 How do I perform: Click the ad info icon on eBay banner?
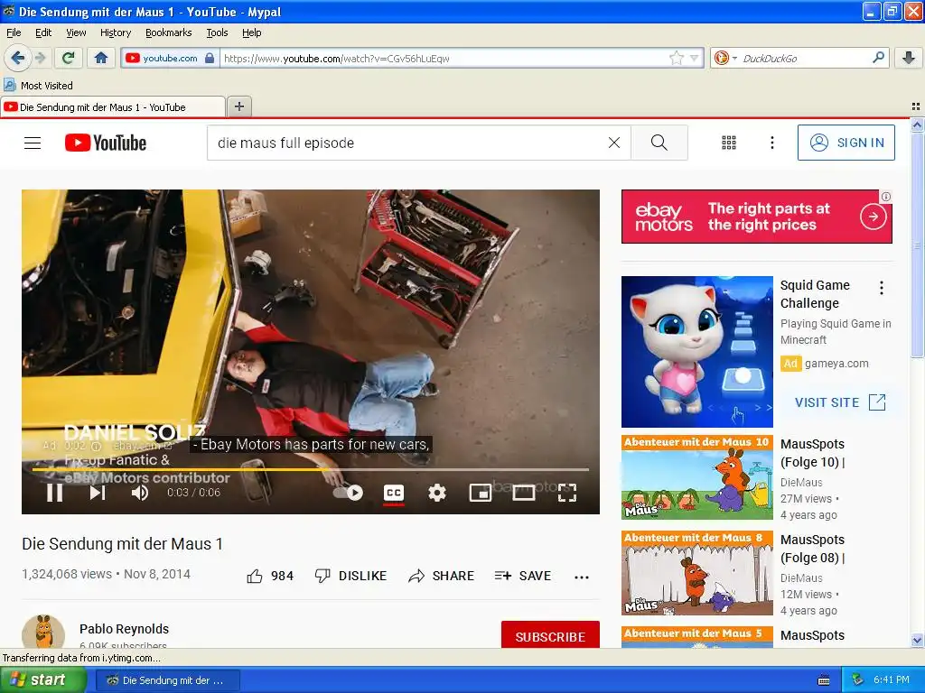(x=885, y=197)
